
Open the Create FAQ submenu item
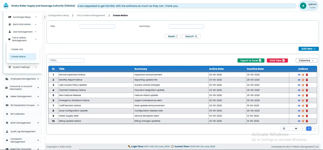point(22,49)
